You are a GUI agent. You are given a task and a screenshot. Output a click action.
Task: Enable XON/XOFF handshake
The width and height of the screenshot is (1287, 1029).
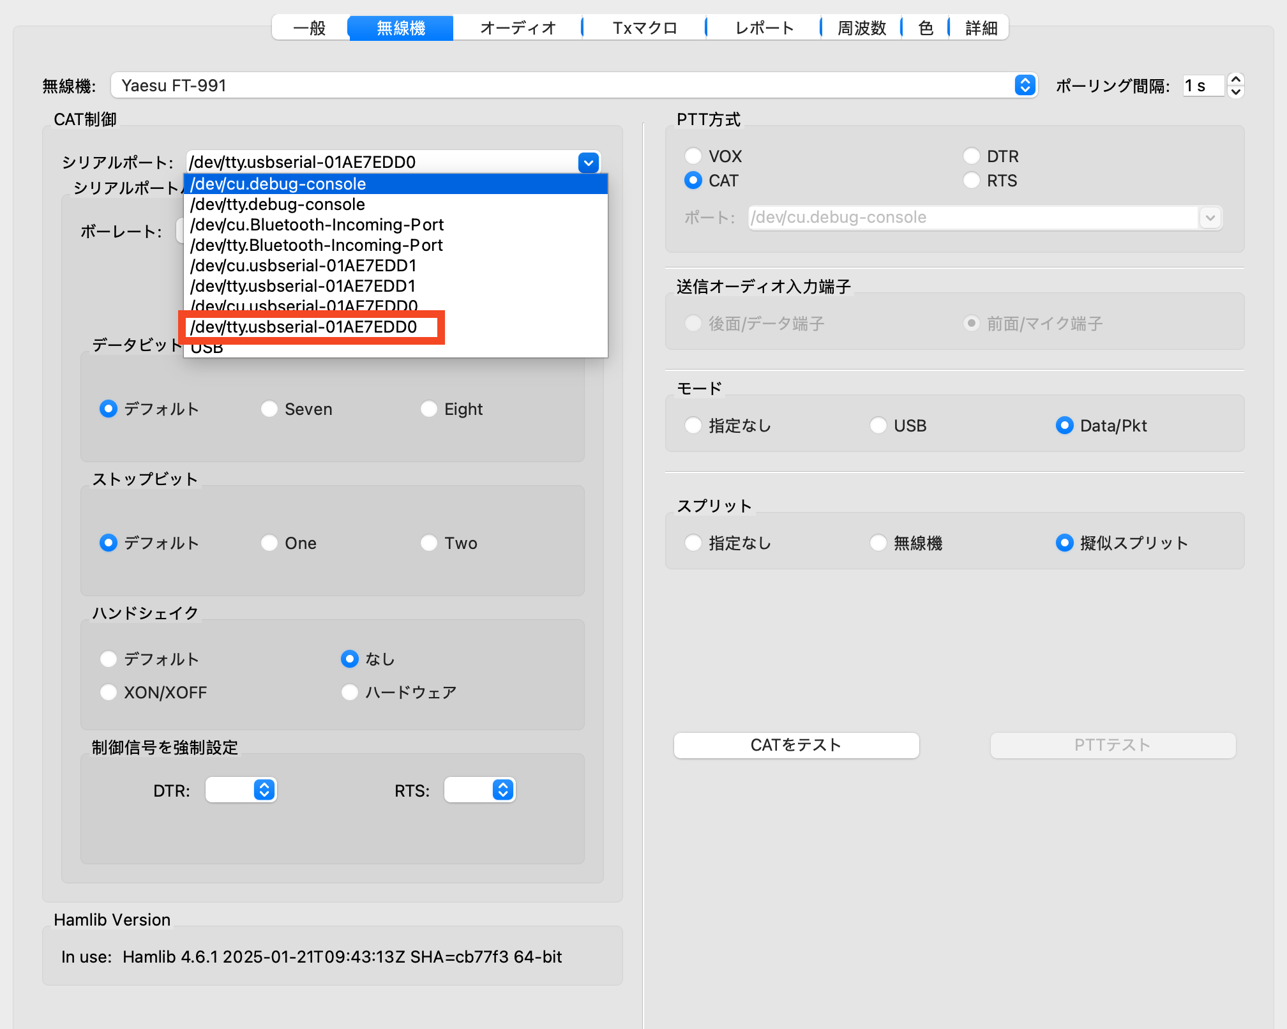pyautogui.click(x=109, y=693)
